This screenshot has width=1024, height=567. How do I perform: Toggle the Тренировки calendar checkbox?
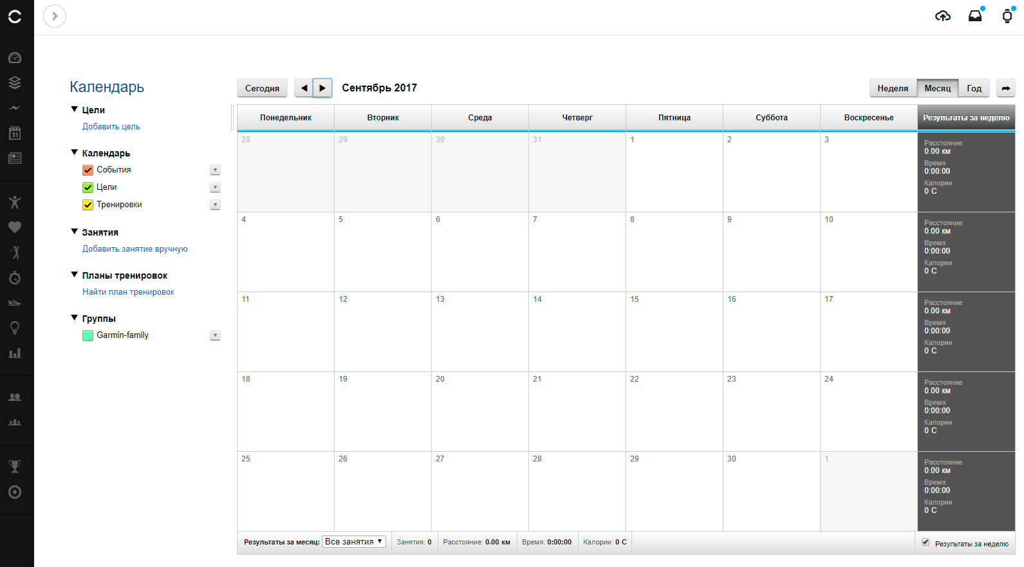pyautogui.click(x=88, y=205)
